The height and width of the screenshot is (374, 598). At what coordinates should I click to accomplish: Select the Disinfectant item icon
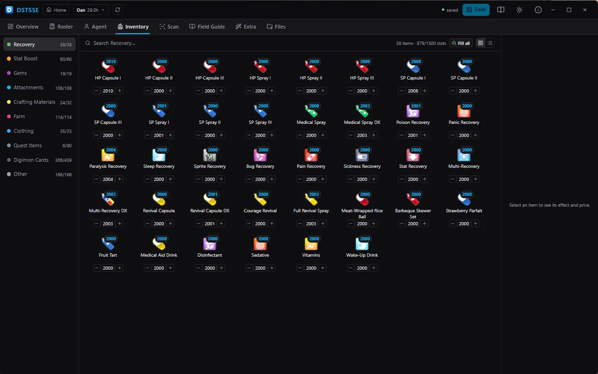[x=210, y=244]
